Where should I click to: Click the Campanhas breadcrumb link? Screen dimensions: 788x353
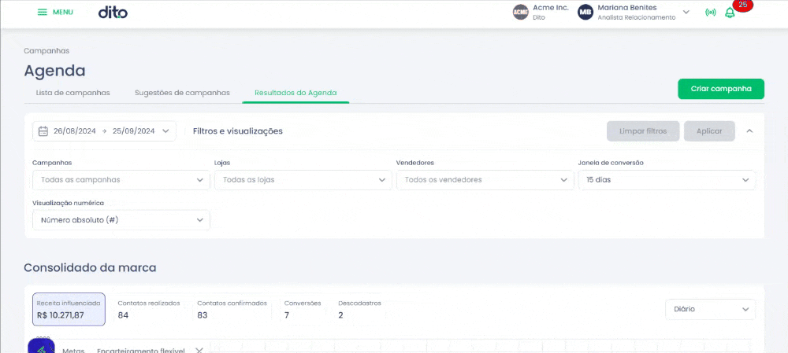[x=46, y=50]
